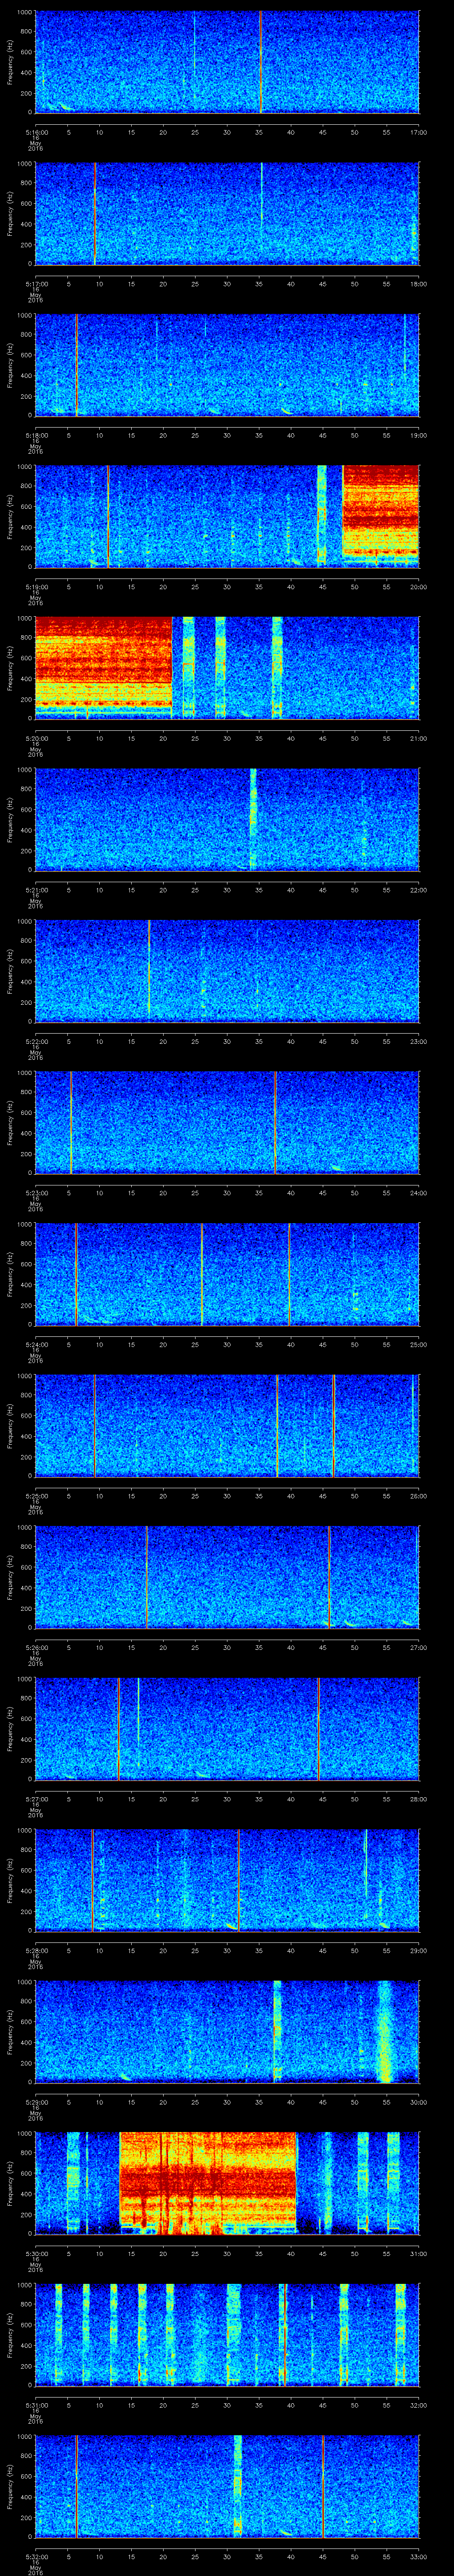Click the "30" tick label under the 5:22:00 spectrogram
The image size is (454, 2576).
pyautogui.click(x=227, y=1041)
